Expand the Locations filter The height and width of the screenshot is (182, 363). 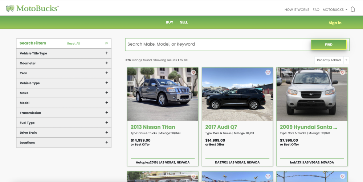tap(64, 143)
